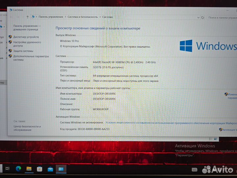This screenshot has height=178, width=237.
Task: Open Центр безопасности и обслуживания
Action: [27, 128]
